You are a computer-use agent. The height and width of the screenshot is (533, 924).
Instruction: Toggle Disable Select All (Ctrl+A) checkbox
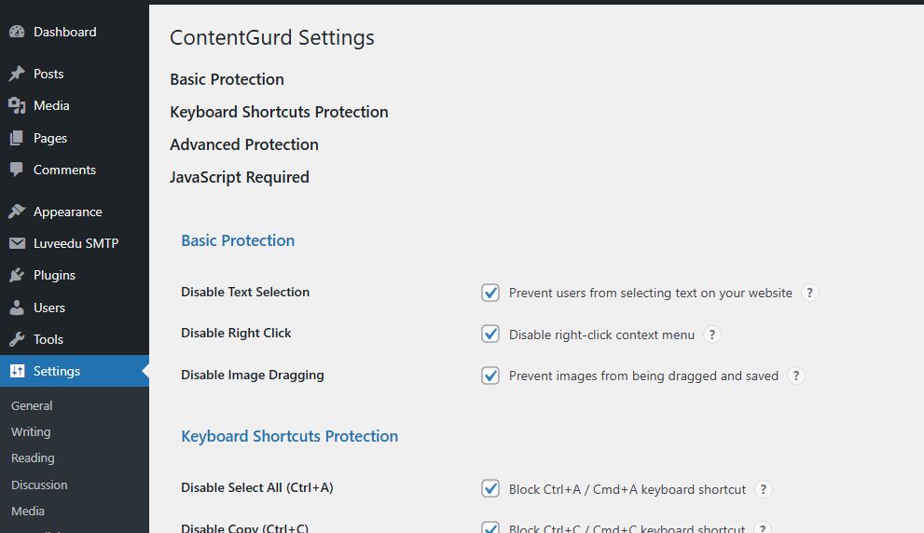(490, 488)
